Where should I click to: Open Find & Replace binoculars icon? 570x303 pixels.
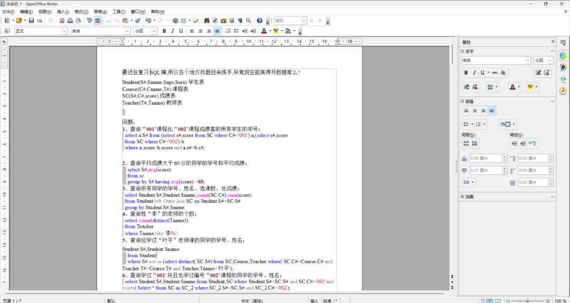[207, 21]
